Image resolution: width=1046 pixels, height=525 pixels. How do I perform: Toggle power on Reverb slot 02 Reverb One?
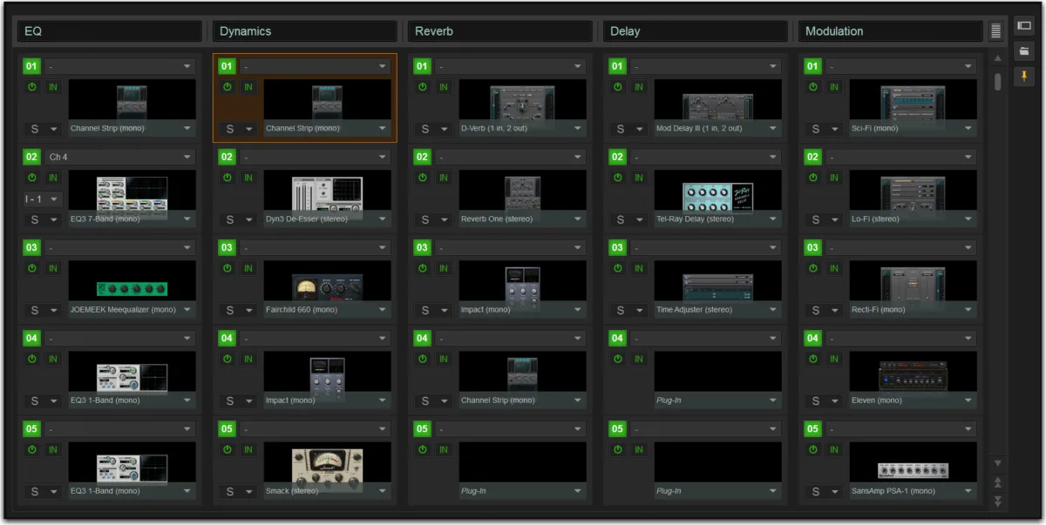pos(423,178)
